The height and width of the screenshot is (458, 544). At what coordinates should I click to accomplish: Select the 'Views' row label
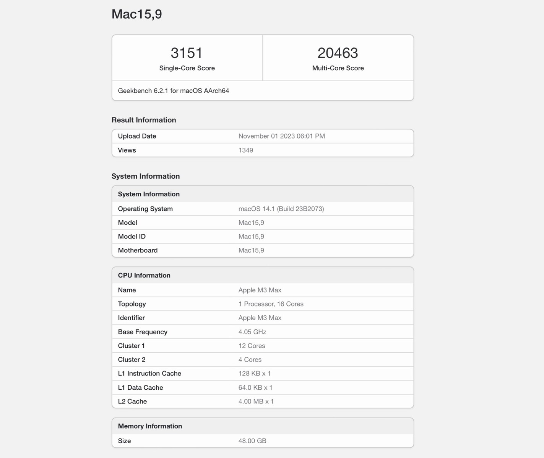point(127,150)
